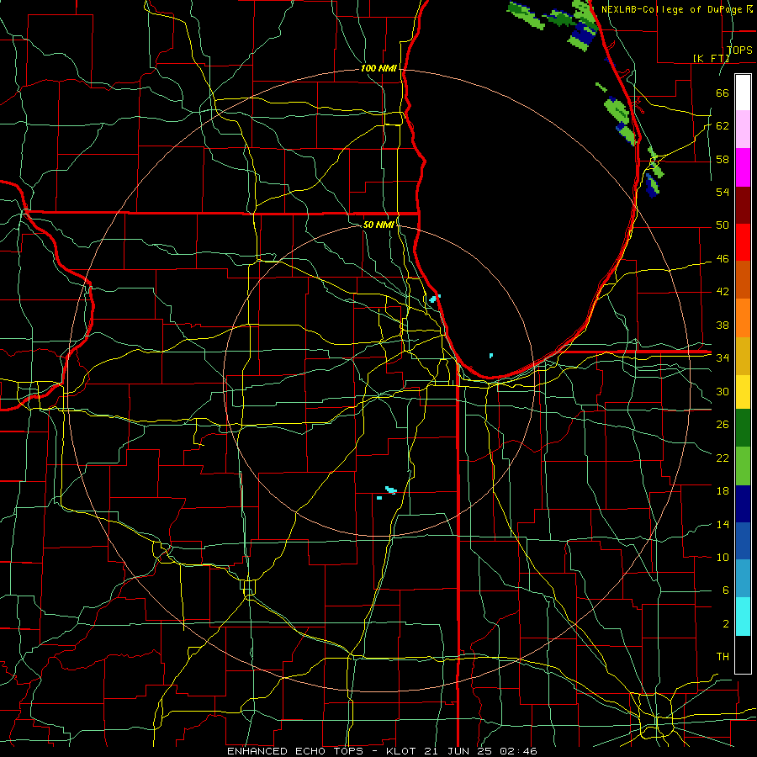Select the "50" scale label
Image resolution: width=757 pixels, height=757 pixels.
coord(723,225)
